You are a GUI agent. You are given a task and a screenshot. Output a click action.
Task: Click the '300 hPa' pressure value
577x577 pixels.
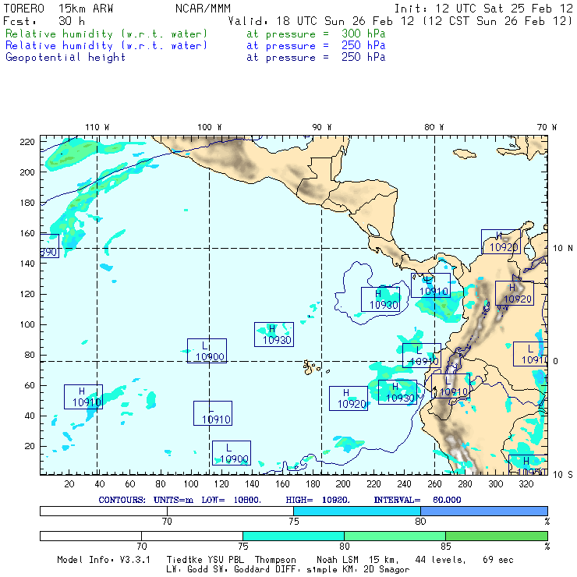[363, 34]
